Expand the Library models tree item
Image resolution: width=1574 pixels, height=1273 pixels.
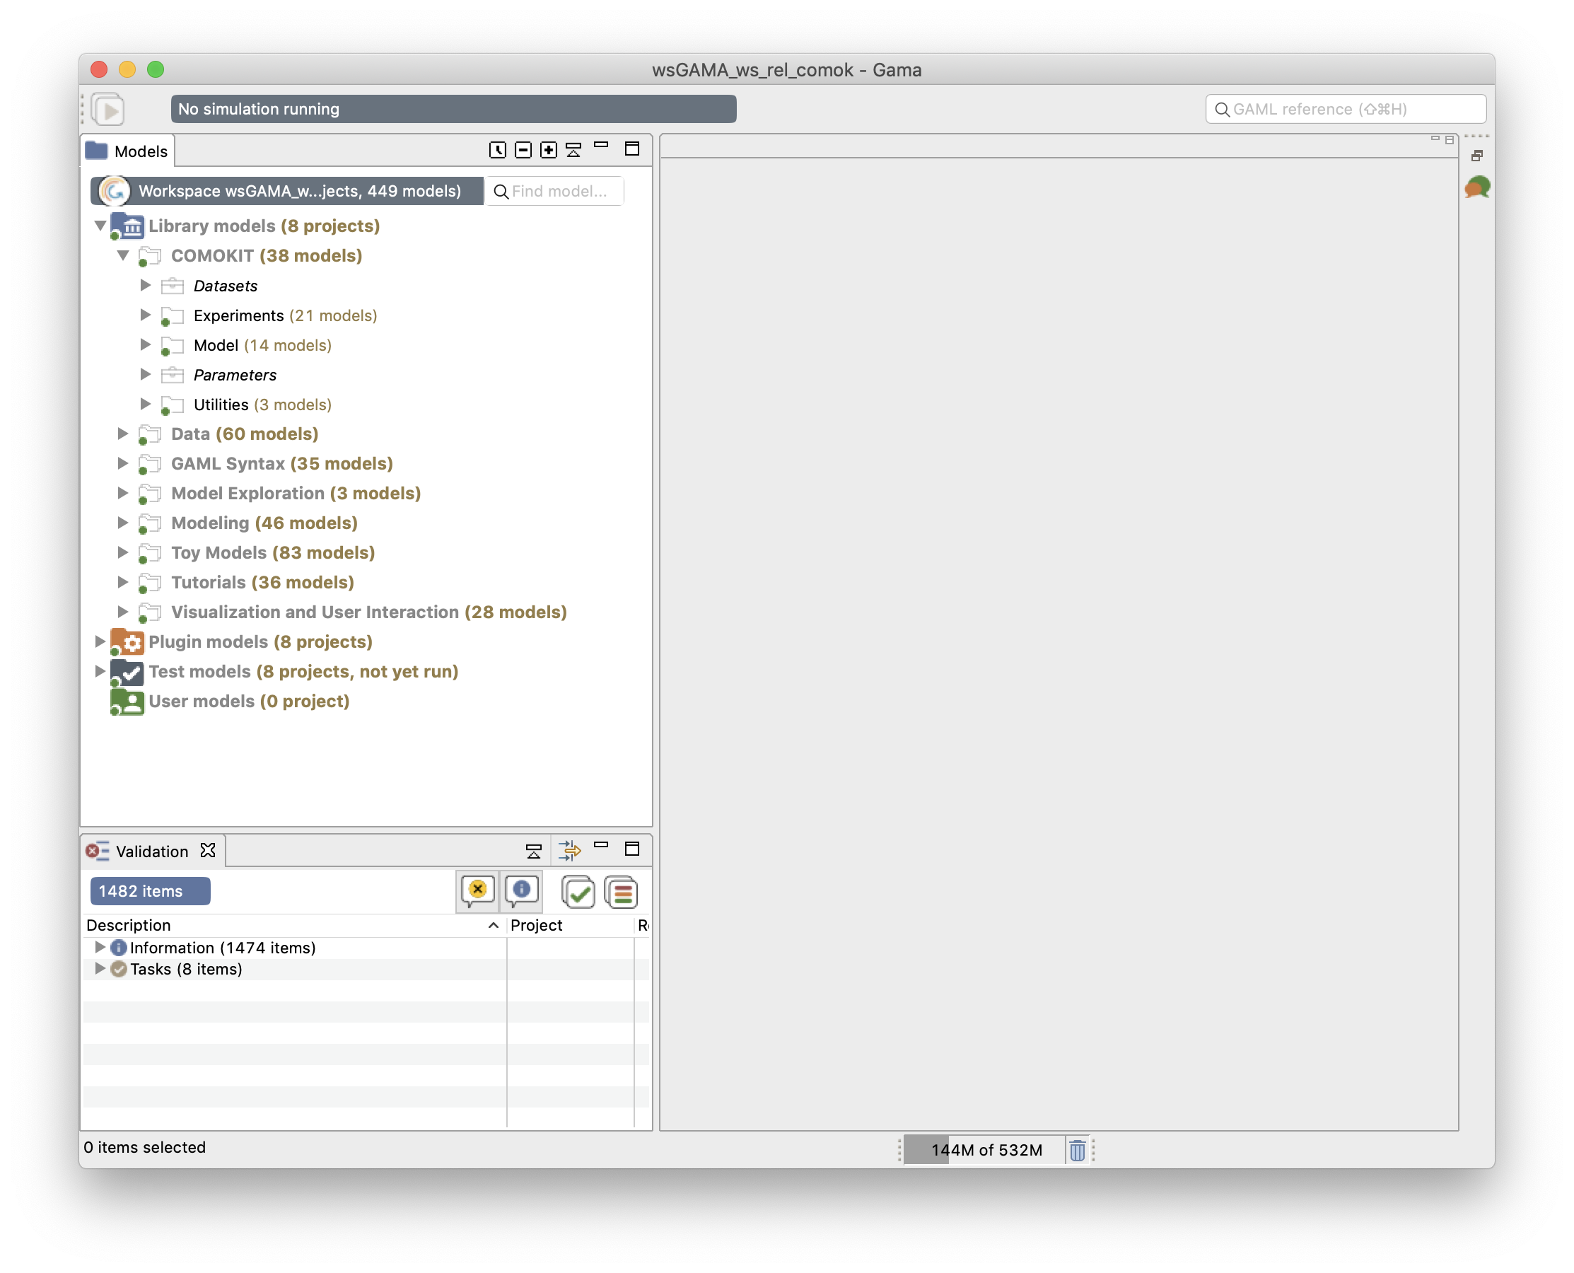coord(103,225)
